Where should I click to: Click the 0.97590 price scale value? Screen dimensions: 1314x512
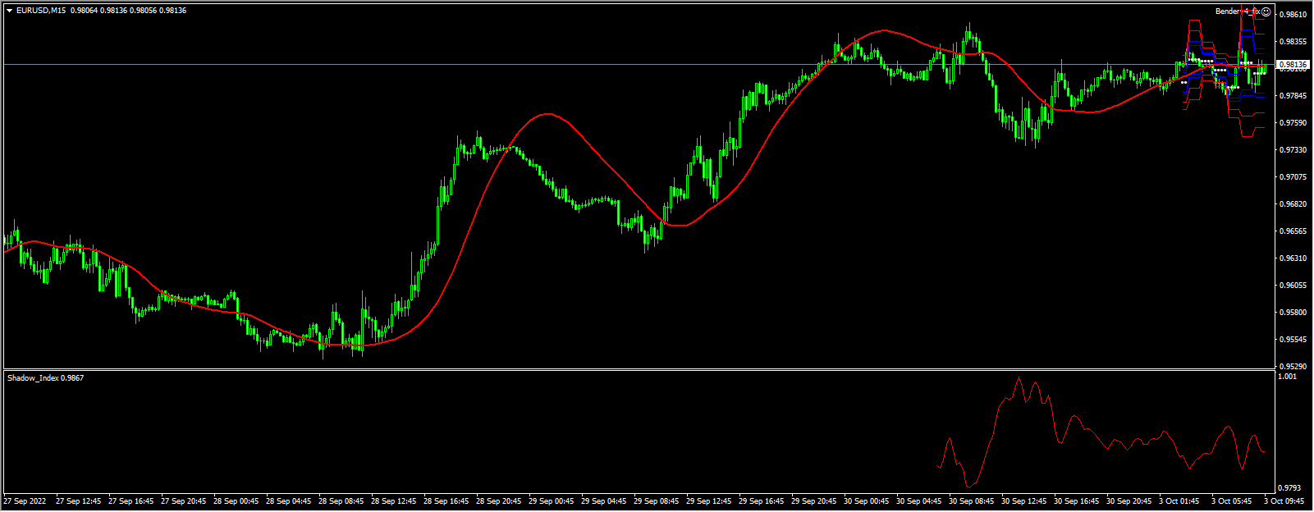pyautogui.click(x=1294, y=123)
